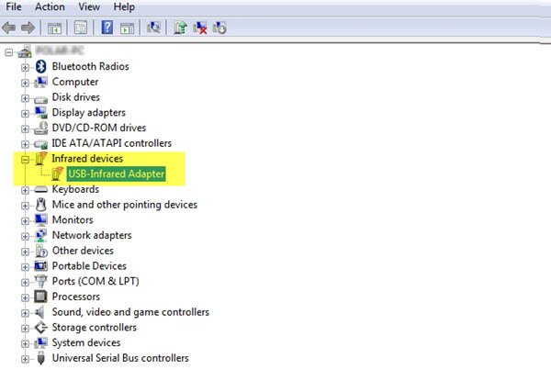Click Scan for hardware changes icon

point(153,28)
